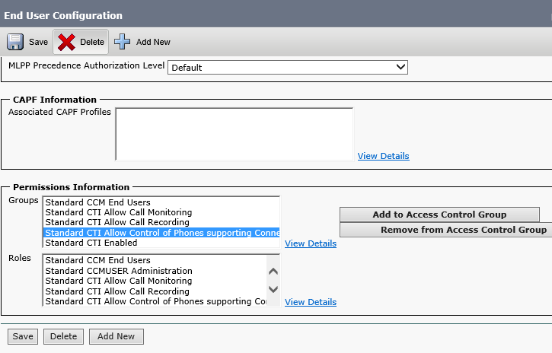Select Standard CCM End Users in Groups
This screenshot has width=552, height=353.
161,202
